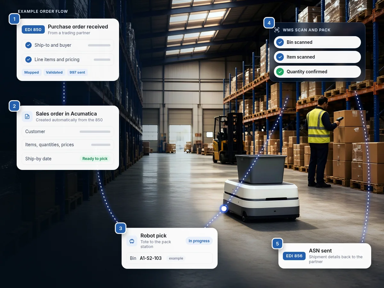This screenshot has width=384, height=288.
Task: Toggle the Item scanned check mark
Action: pyautogui.click(x=280, y=57)
